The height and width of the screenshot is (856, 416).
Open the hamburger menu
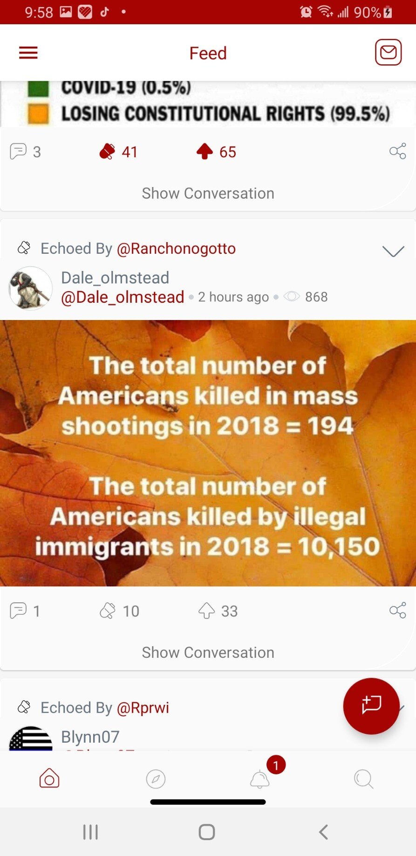[28, 53]
